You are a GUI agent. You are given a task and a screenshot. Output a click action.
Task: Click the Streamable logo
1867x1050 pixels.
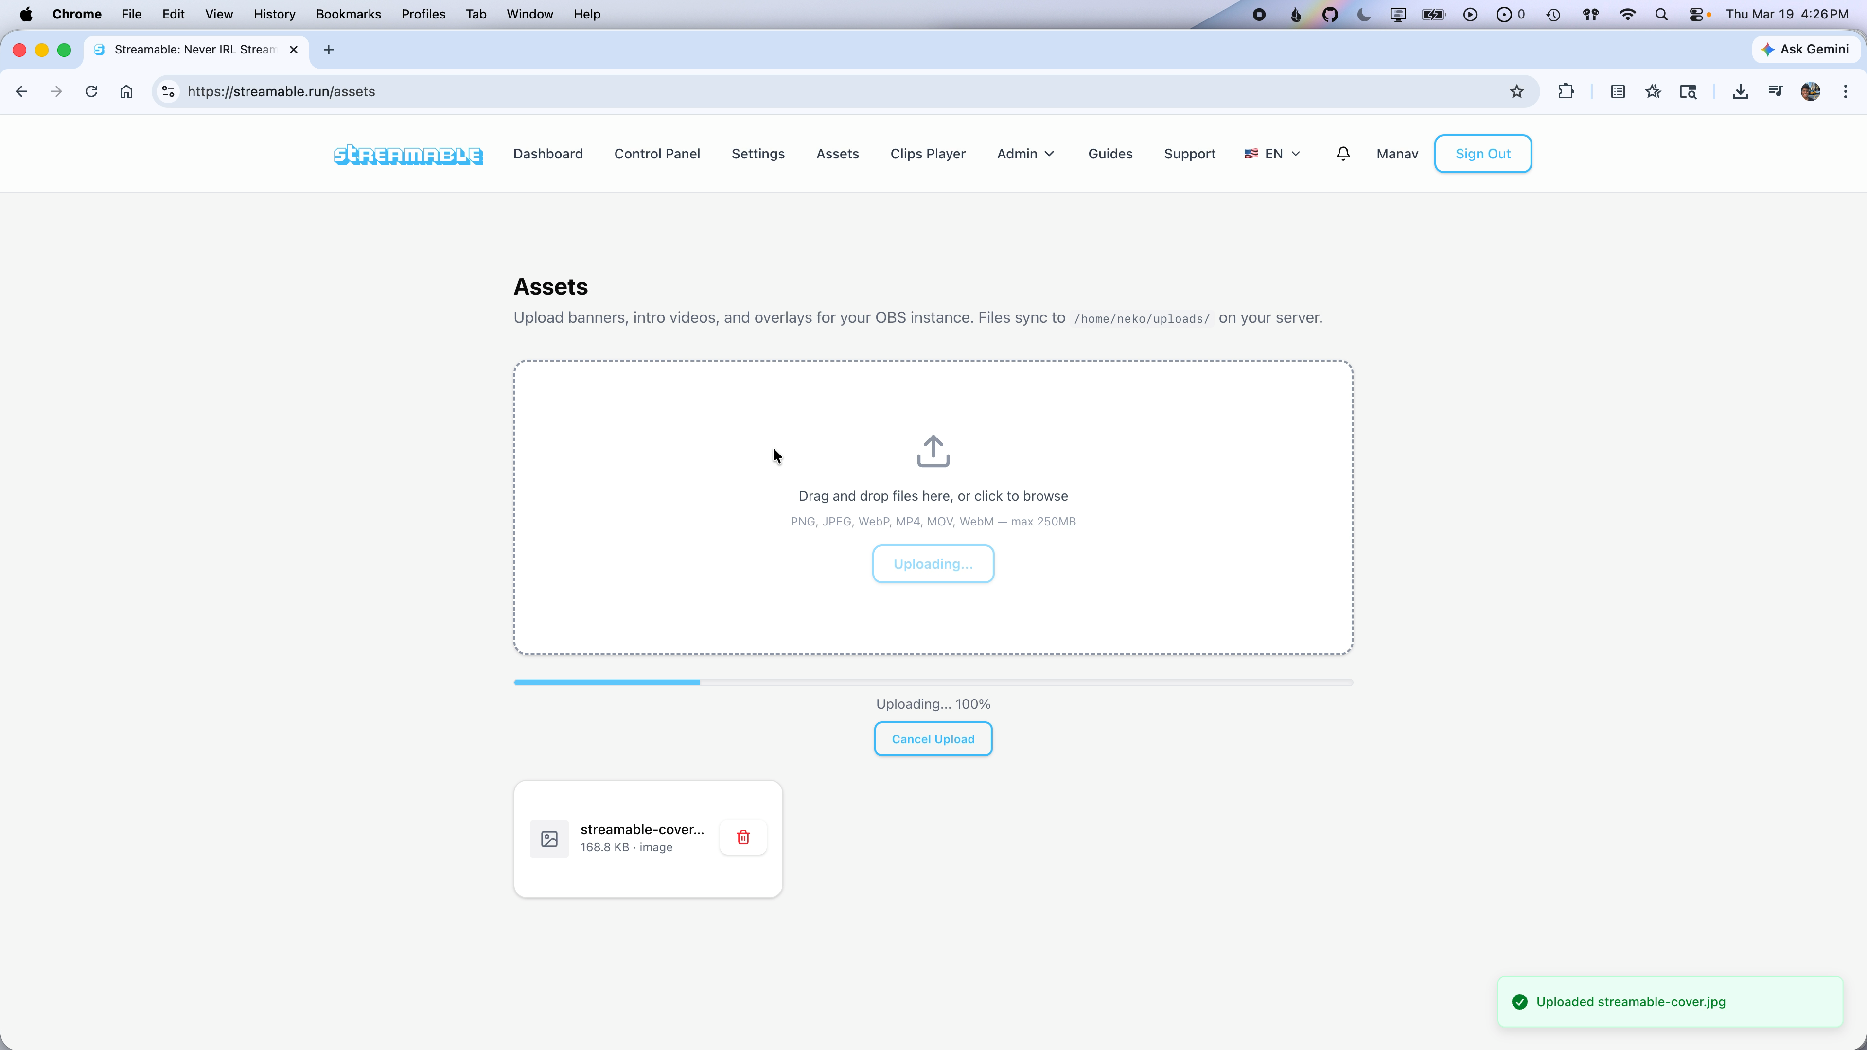408,155
